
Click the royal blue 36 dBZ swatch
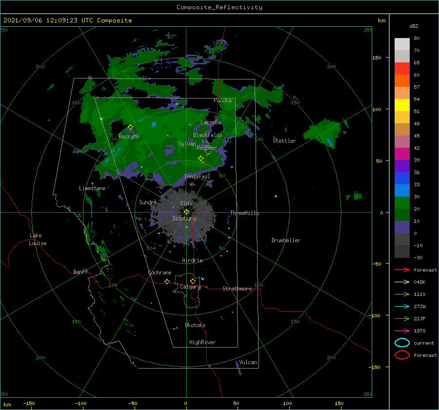[x=402, y=178]
